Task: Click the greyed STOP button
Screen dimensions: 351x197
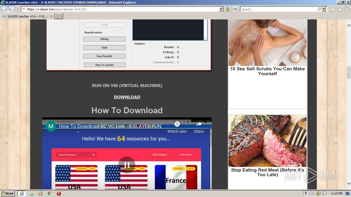Action: 104,25
